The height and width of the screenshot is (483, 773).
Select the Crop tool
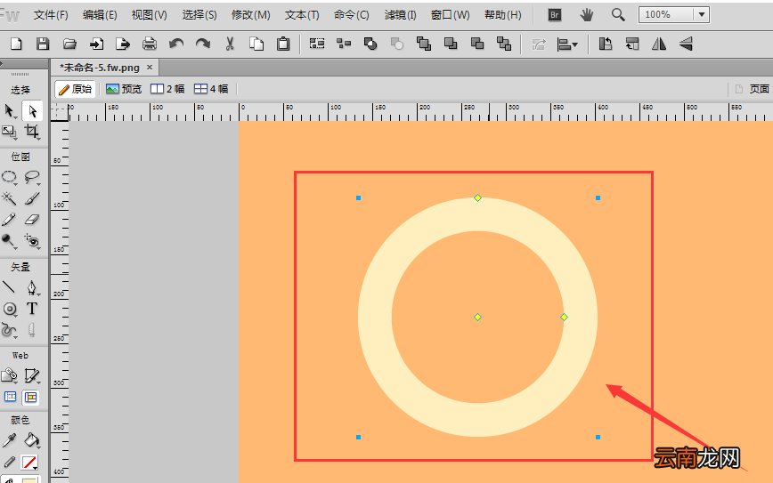[31, 132]
